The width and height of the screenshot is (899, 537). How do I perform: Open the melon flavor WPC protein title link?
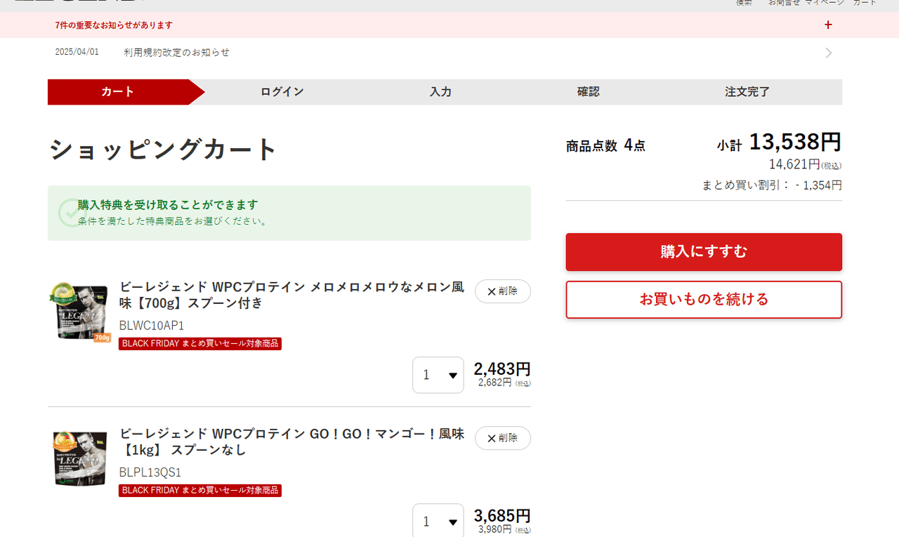point(291,295)
